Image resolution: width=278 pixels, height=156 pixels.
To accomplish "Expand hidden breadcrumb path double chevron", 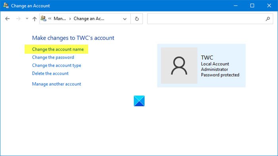I will (50, 18).
